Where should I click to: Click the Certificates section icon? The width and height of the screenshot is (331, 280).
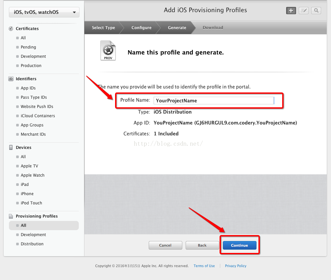pyautogui.click(x=11, y=29)
